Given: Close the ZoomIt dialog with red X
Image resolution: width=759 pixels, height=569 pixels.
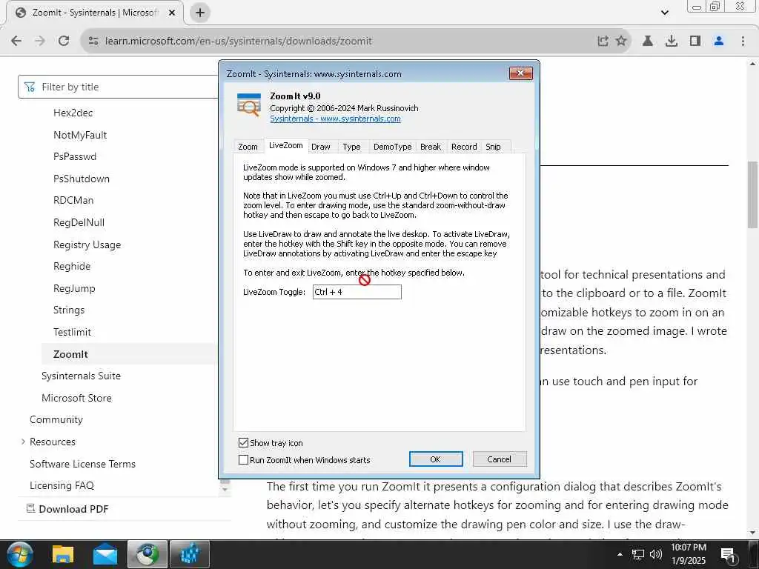Looking at the screenshot, I should point(521,73).
